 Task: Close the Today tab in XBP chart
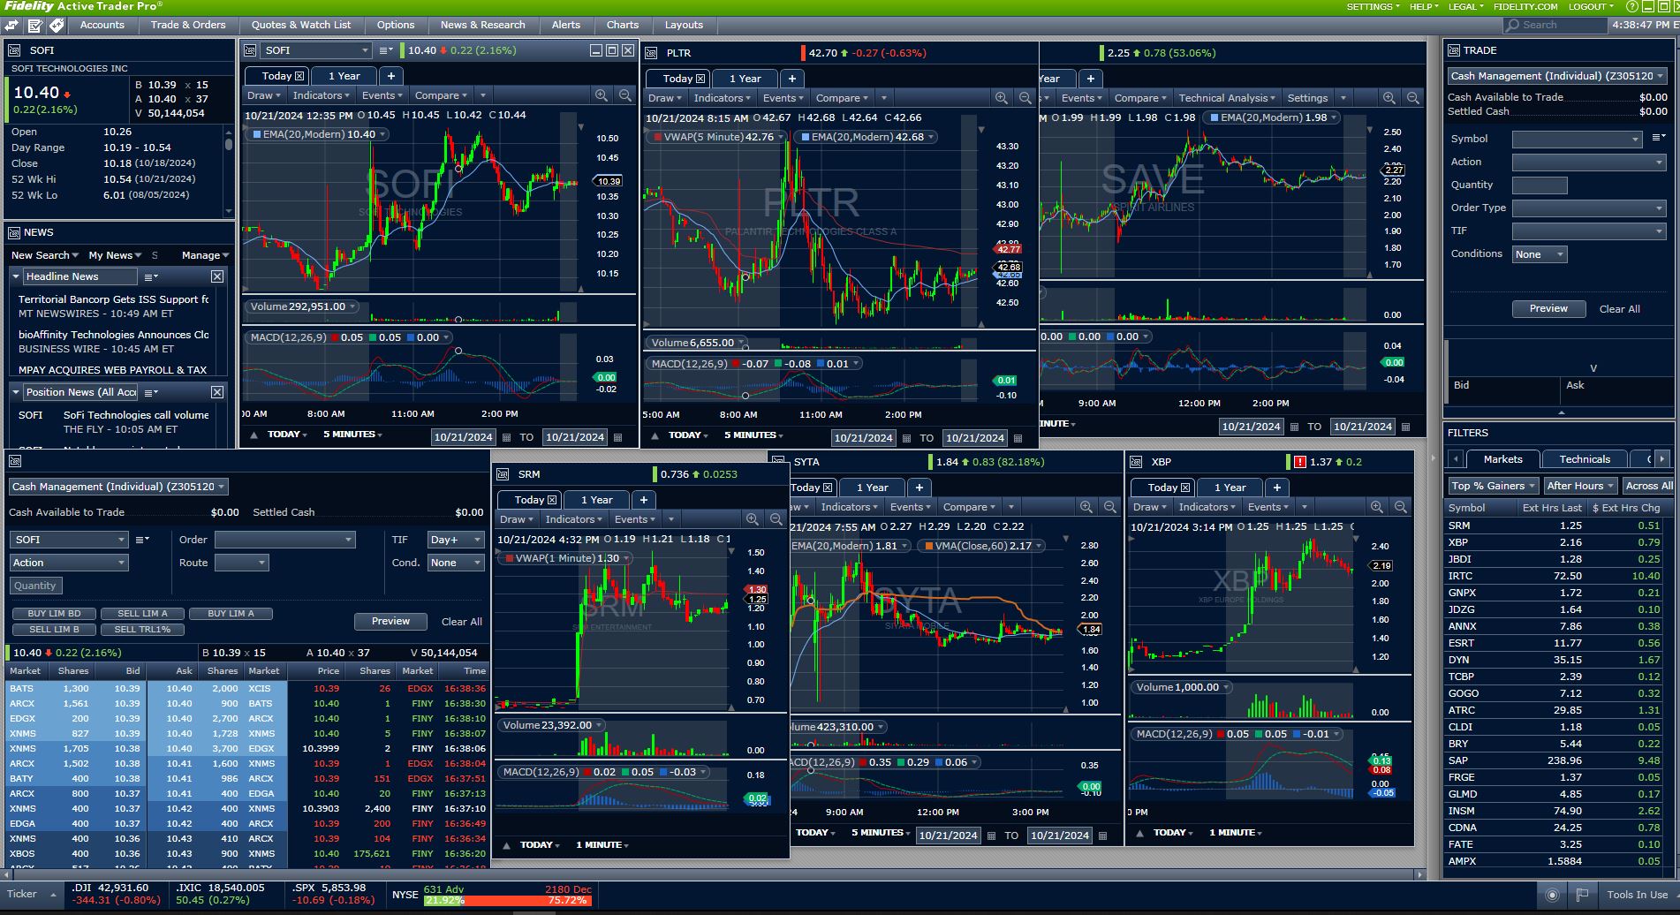[1185, 488]
